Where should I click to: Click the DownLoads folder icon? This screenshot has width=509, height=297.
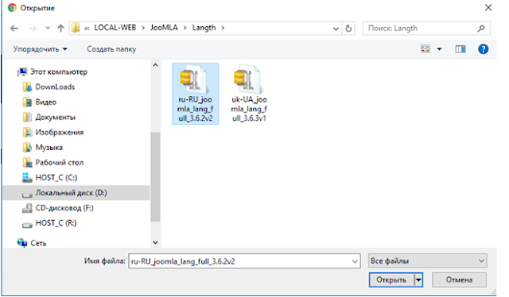(27, 87)
